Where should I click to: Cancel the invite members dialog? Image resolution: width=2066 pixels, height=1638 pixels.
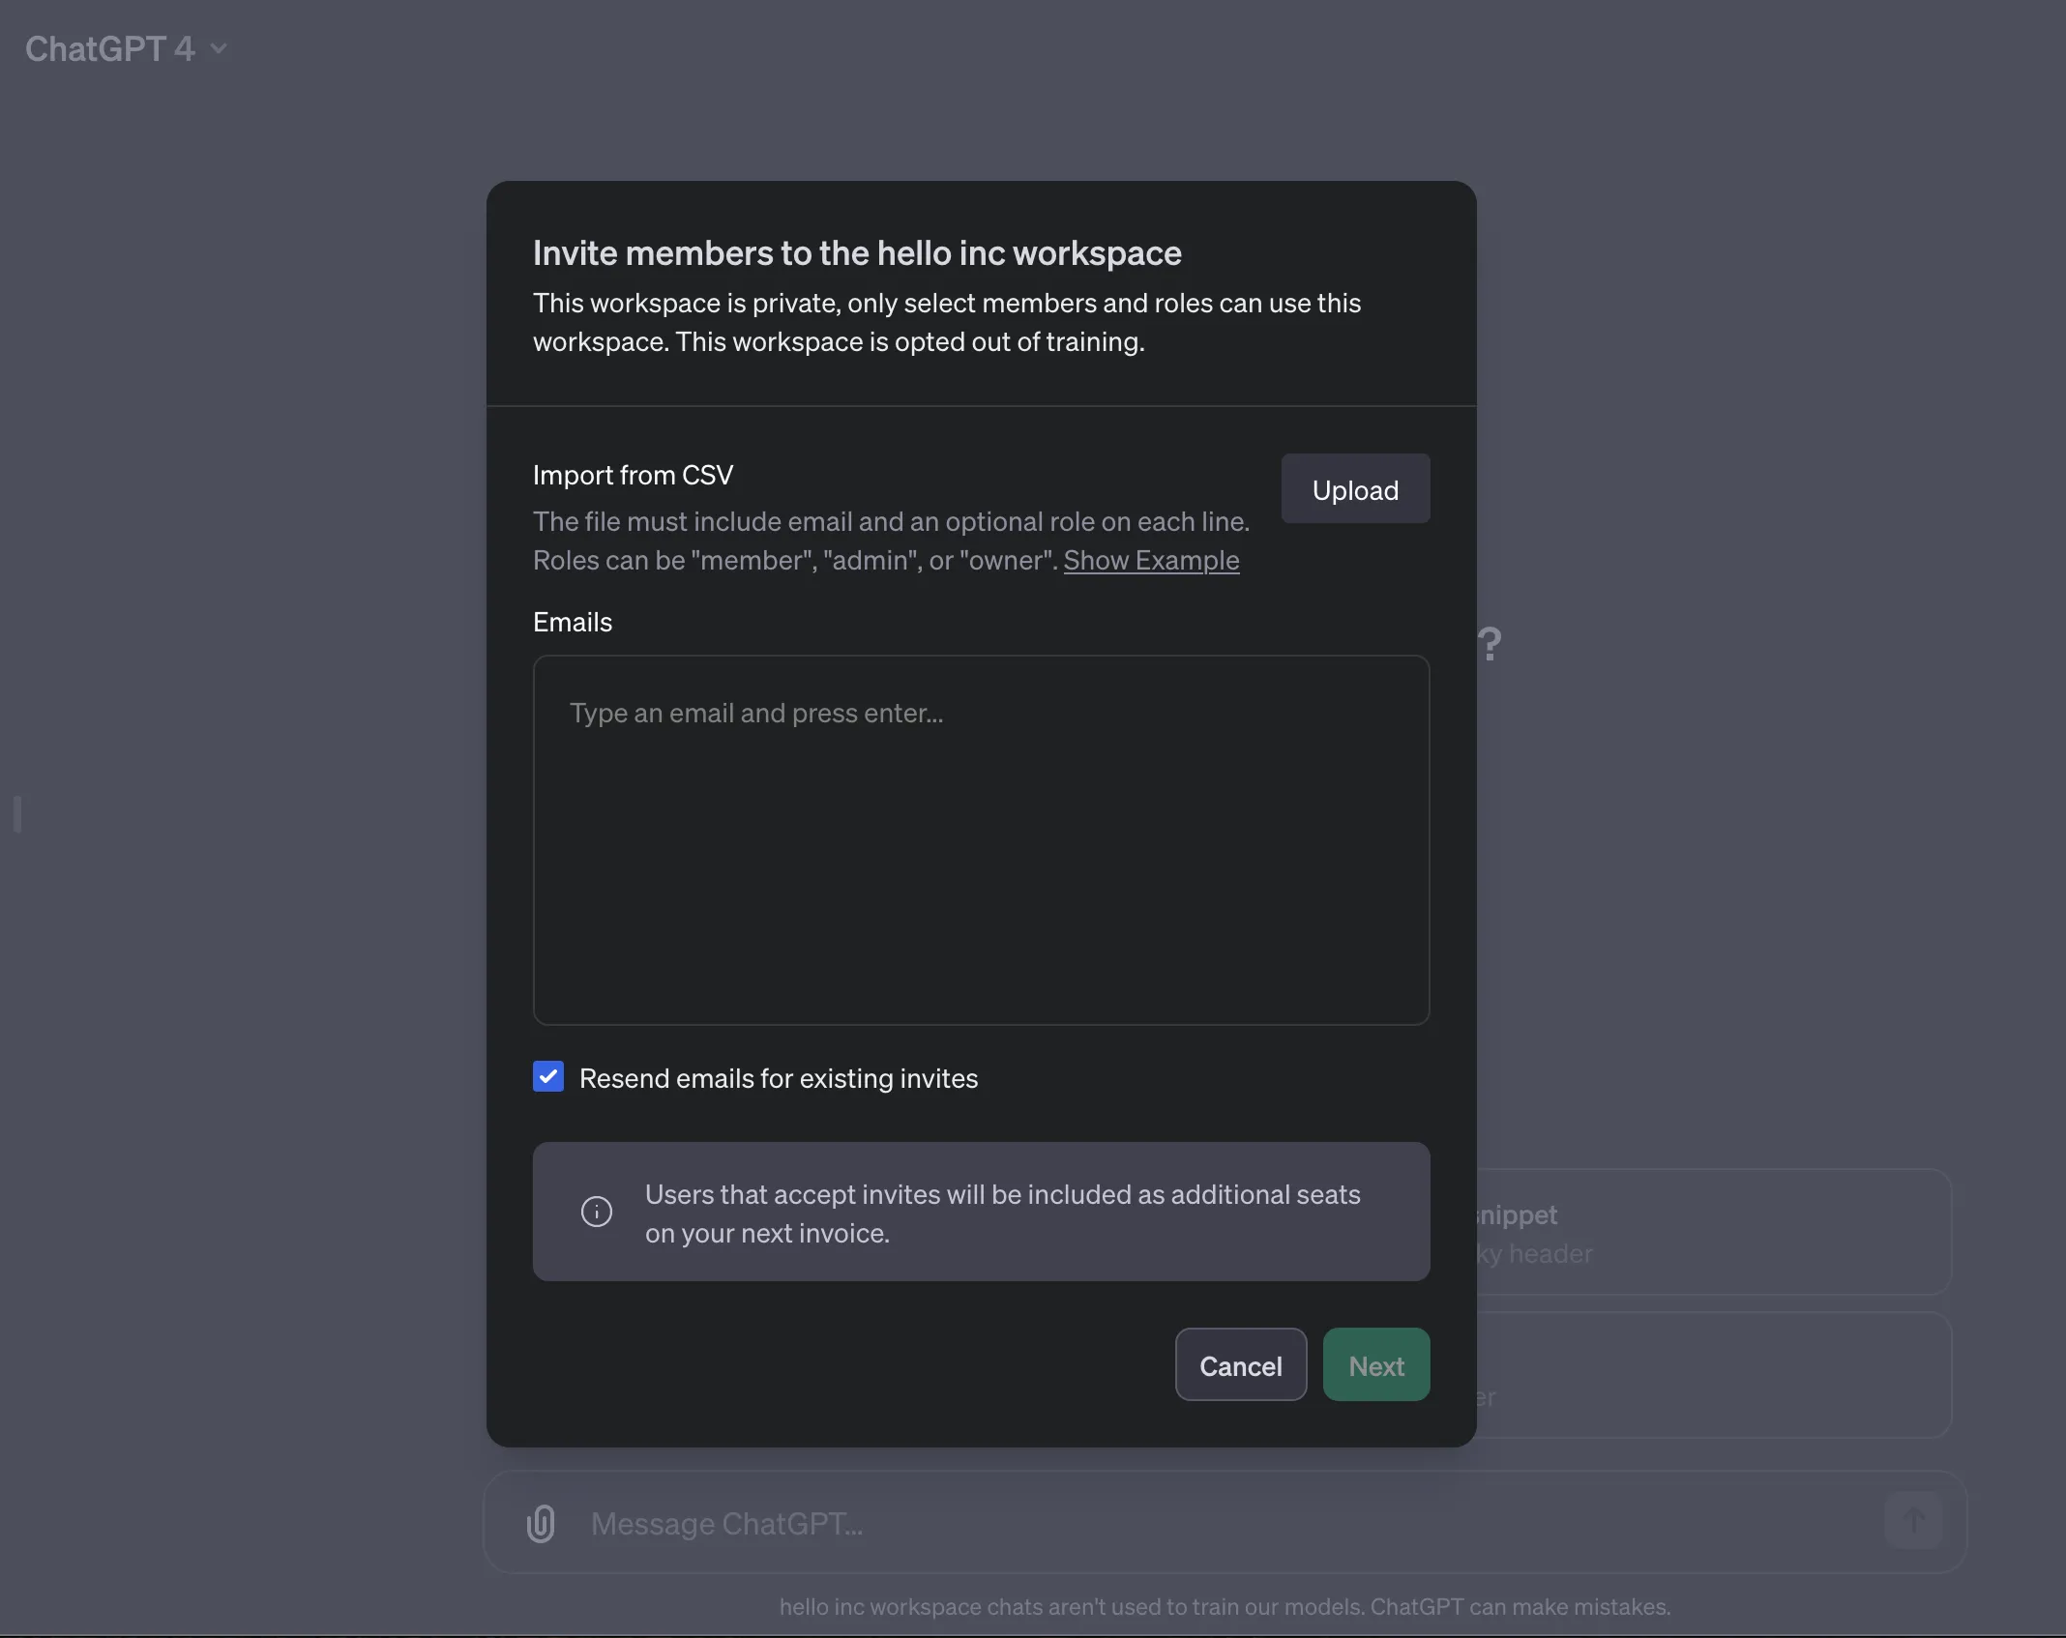(1240, 1365)
